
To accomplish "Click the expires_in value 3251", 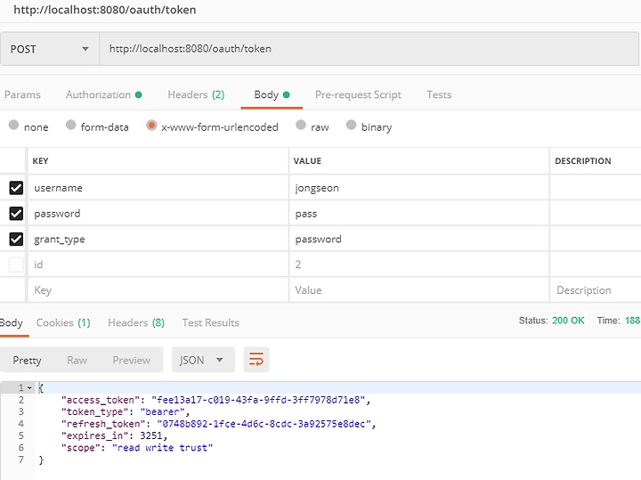I will pos(150,435).
